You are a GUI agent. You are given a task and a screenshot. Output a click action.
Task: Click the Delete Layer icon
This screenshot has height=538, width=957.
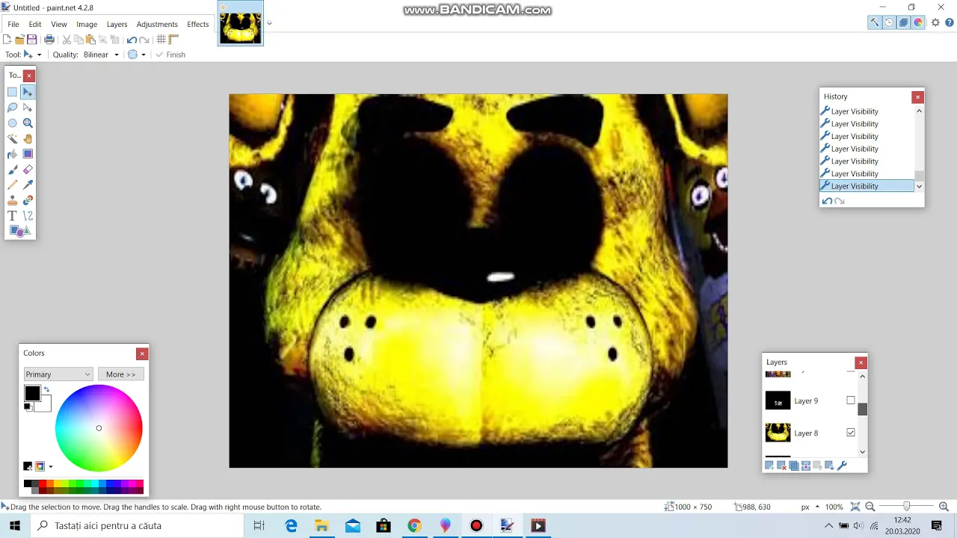coord(781,466)
